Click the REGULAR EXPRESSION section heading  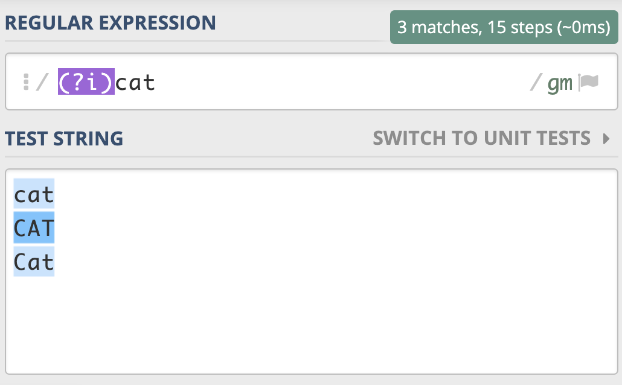pyautogui.click(x=111, y=23)
